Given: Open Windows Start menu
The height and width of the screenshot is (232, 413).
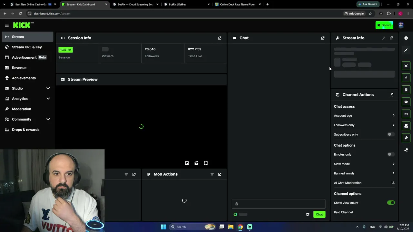Looking at the screenshot, I should pos(164,227).
